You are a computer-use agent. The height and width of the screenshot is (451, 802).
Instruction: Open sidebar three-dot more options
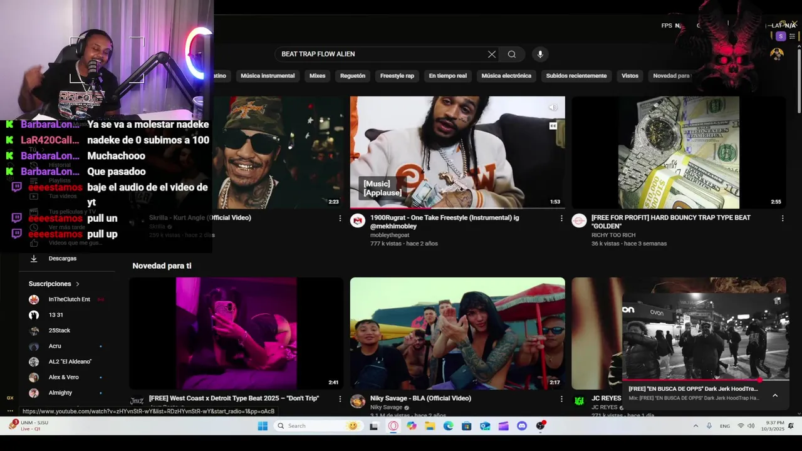10,411
